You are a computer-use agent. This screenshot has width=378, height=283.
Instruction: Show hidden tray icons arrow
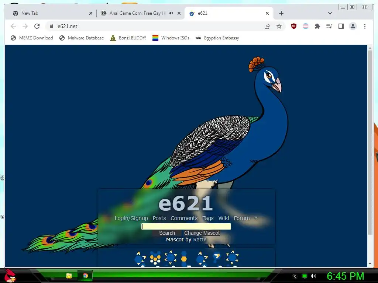coord(295,276)
